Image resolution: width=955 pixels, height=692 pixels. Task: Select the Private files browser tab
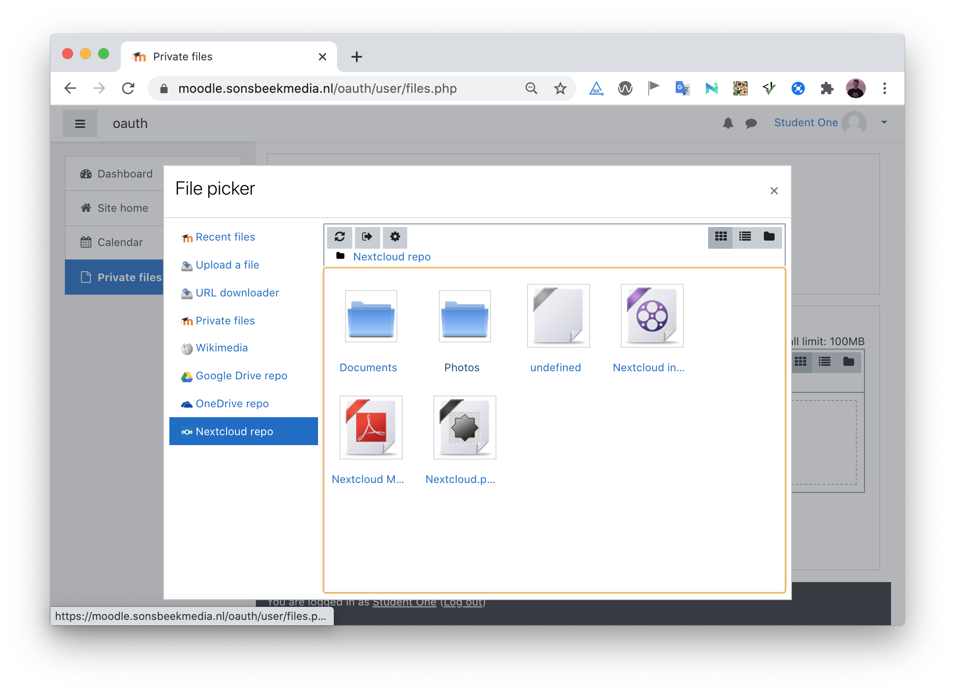click(229, 57)
